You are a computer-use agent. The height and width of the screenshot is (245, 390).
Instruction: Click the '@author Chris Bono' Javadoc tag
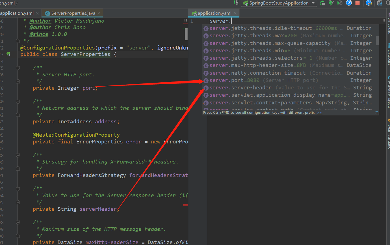click(58, 27)
